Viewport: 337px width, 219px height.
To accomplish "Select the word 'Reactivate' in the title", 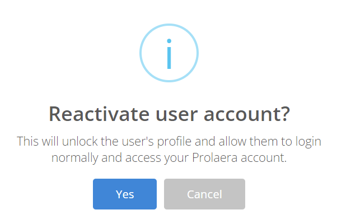I will click(99, 114).
